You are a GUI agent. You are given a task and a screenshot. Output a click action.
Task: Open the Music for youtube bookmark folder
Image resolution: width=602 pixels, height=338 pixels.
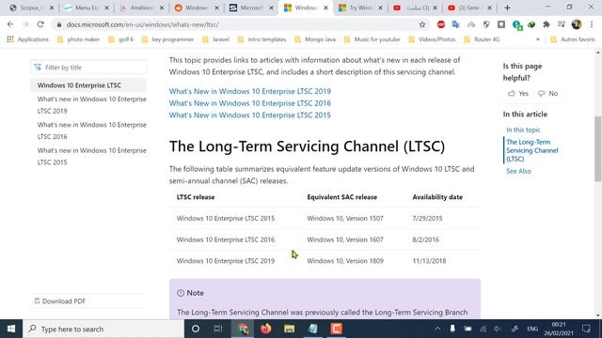pyautogui.click(x=372, y=39)
